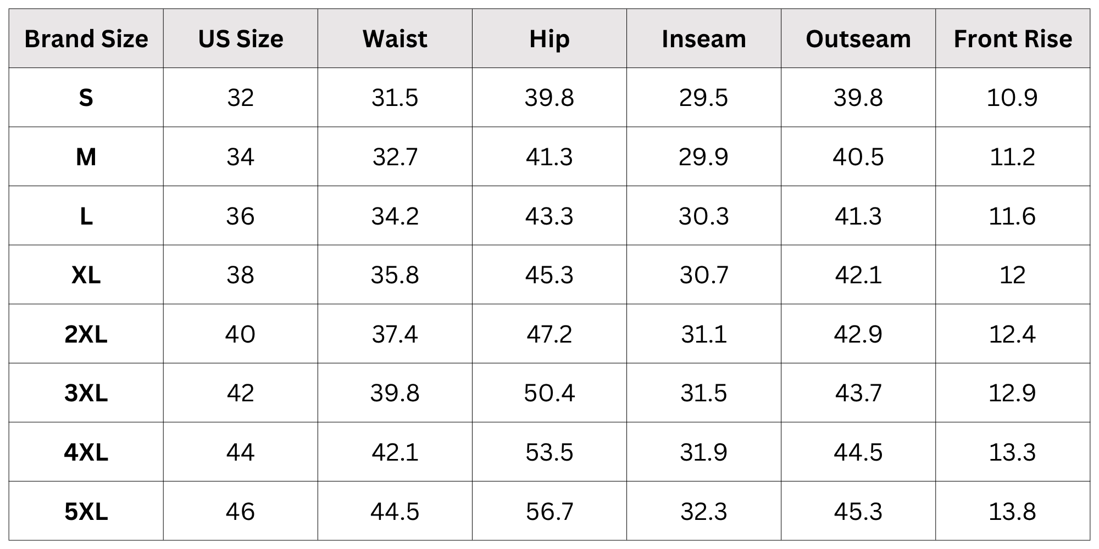
Task: Click the M brand size row label
Action: [86, 157]
